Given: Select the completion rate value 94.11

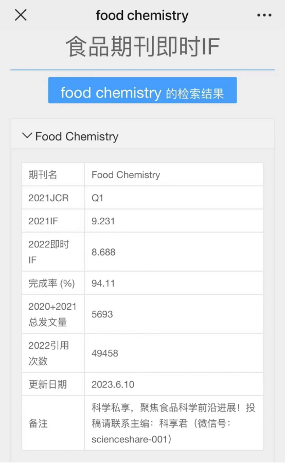Looking at the screenshot, I should point(103,283).
